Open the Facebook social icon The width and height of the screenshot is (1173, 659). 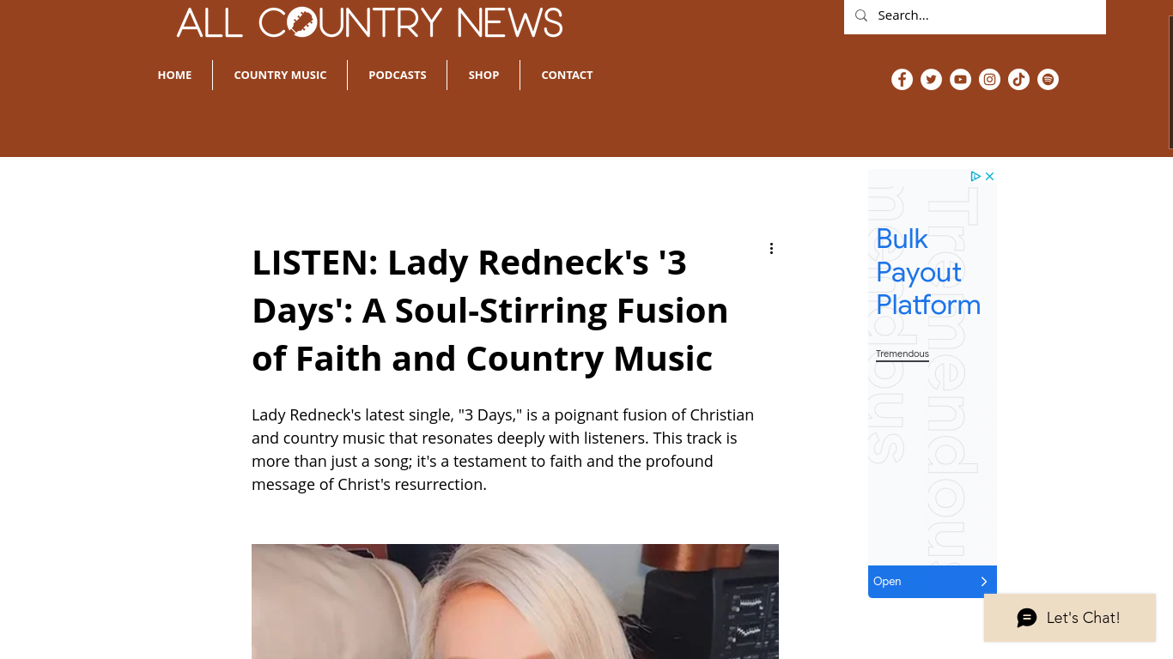[902, 80]
